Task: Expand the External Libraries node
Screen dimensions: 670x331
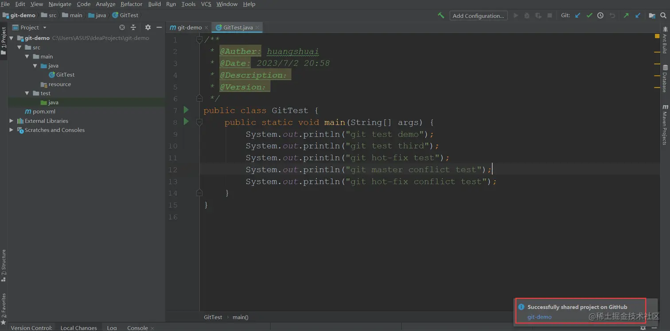Action: [x=12, y=121]
